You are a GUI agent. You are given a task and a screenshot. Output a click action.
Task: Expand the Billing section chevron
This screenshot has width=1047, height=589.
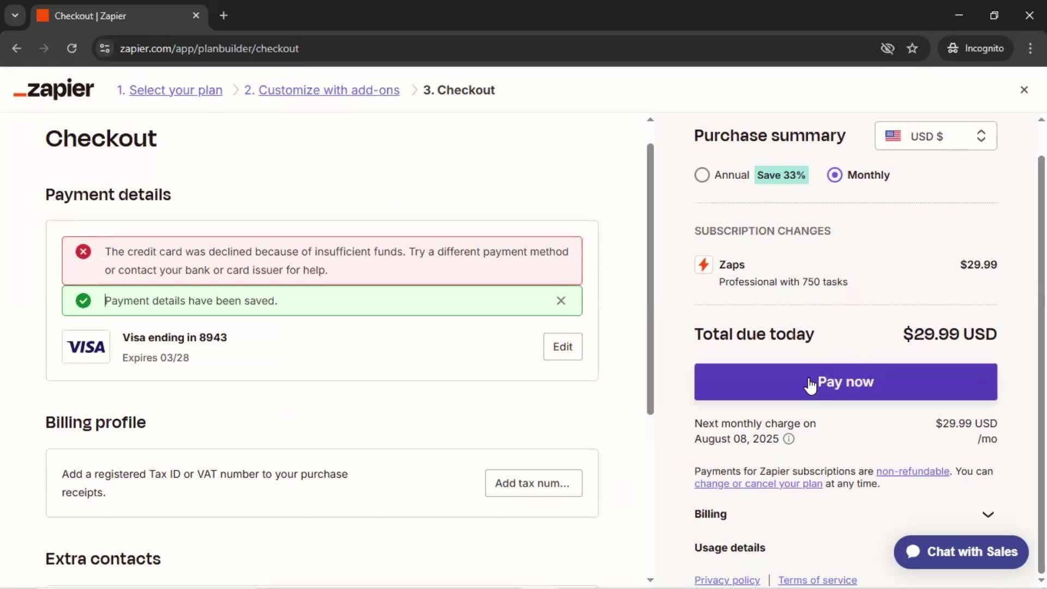(988, 514)
